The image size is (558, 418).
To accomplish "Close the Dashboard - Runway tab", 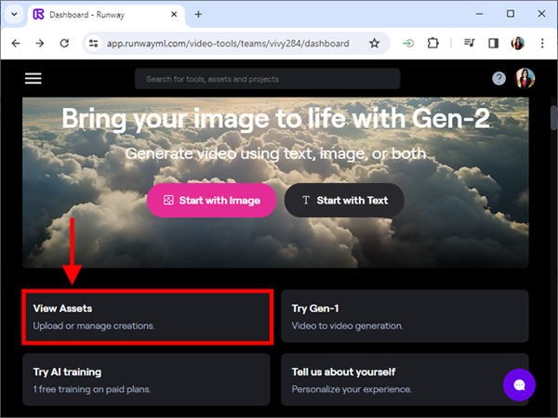I will [174, 14].
